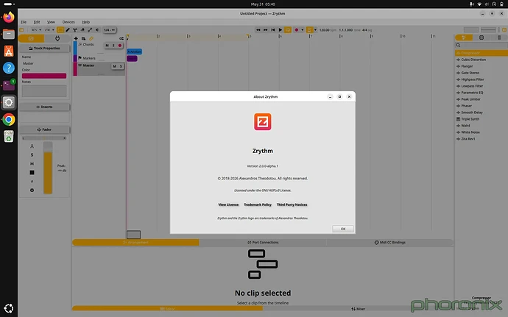Image resolution: width=508 pixels, height=317 pixels.
Task: Start playback with the play button
Action: (281, 30)
